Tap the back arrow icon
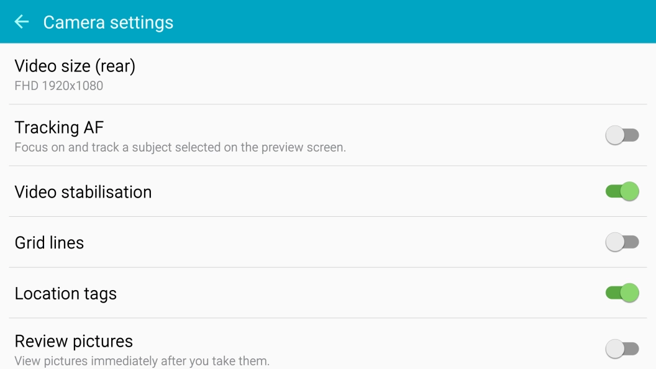Image resolution: width=656 pixels, height=369 pixels. click(22, 22)
